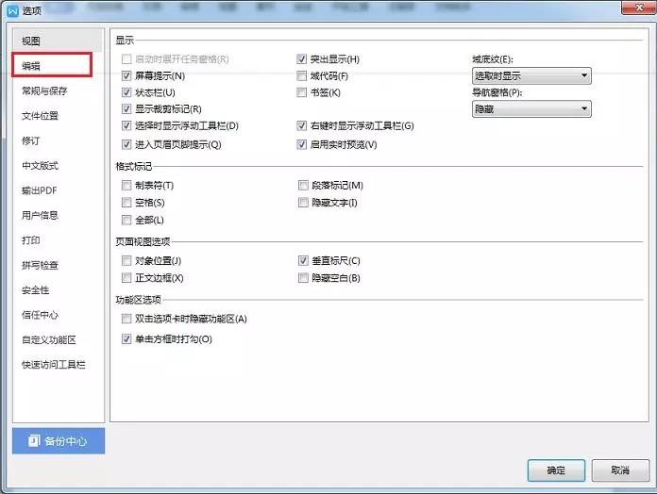Click the 取消 button
This screenshot has width=657, height=494.
click(619, 470)
